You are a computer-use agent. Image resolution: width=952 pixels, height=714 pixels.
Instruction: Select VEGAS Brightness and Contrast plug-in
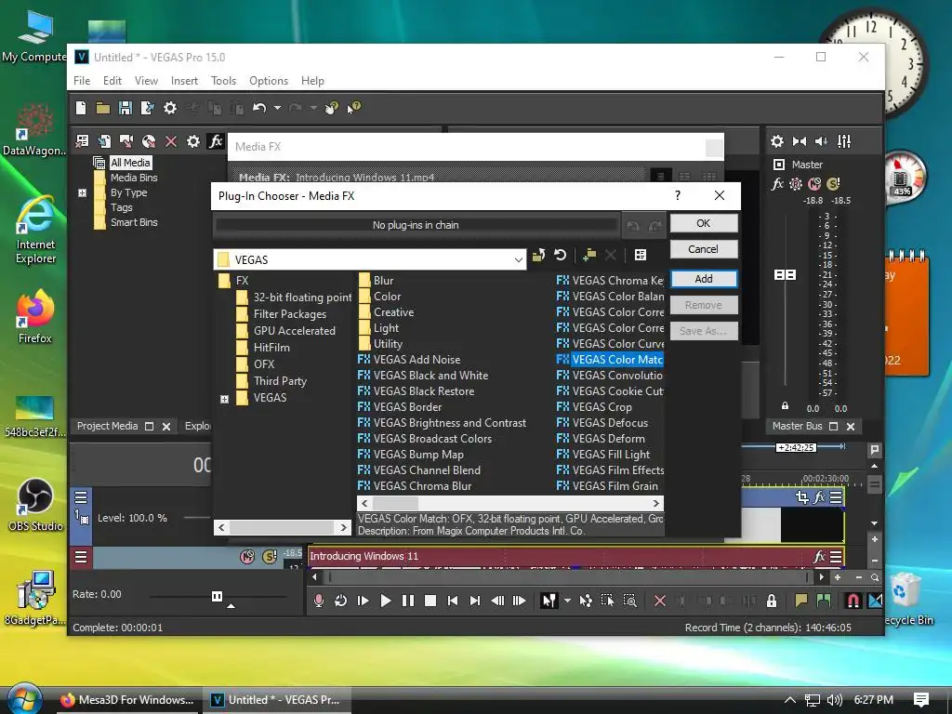pos(449,423)
